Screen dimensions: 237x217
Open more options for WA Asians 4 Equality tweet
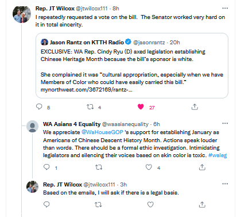225,123
